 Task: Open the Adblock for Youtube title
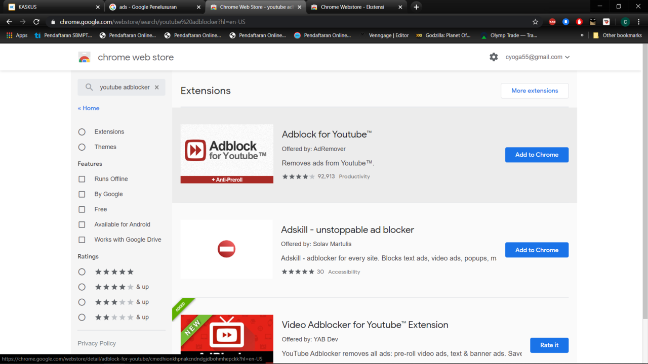coord(327,134)
